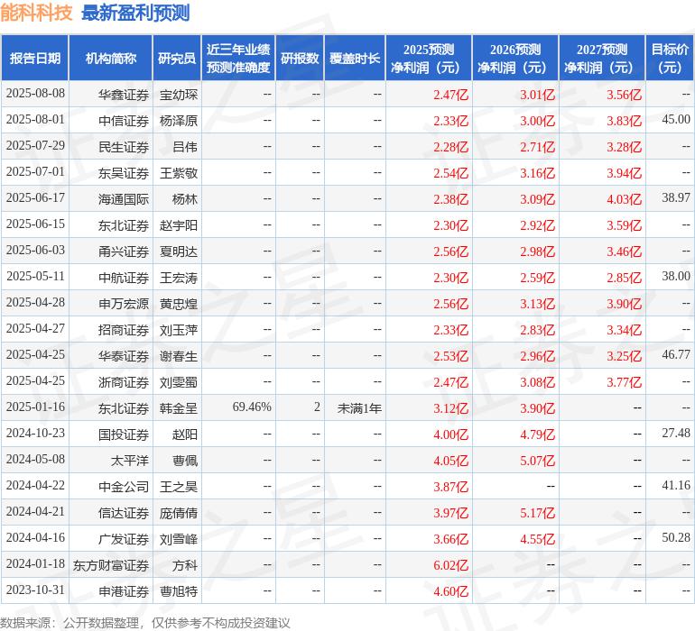The image size is (695, 631).
Task: Click 2025 forecast value 3.12亿
Action: click(x=450, y=408)
